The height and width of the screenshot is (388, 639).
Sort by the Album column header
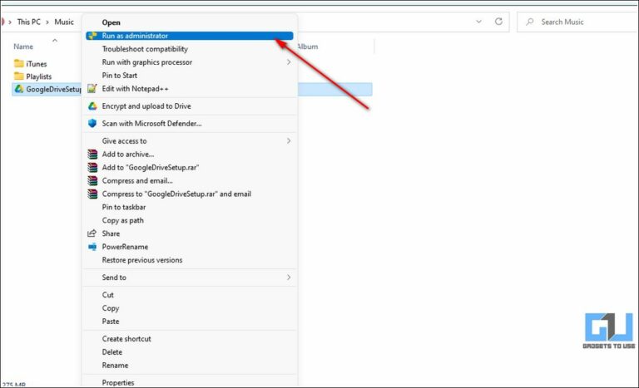[307, 47]
